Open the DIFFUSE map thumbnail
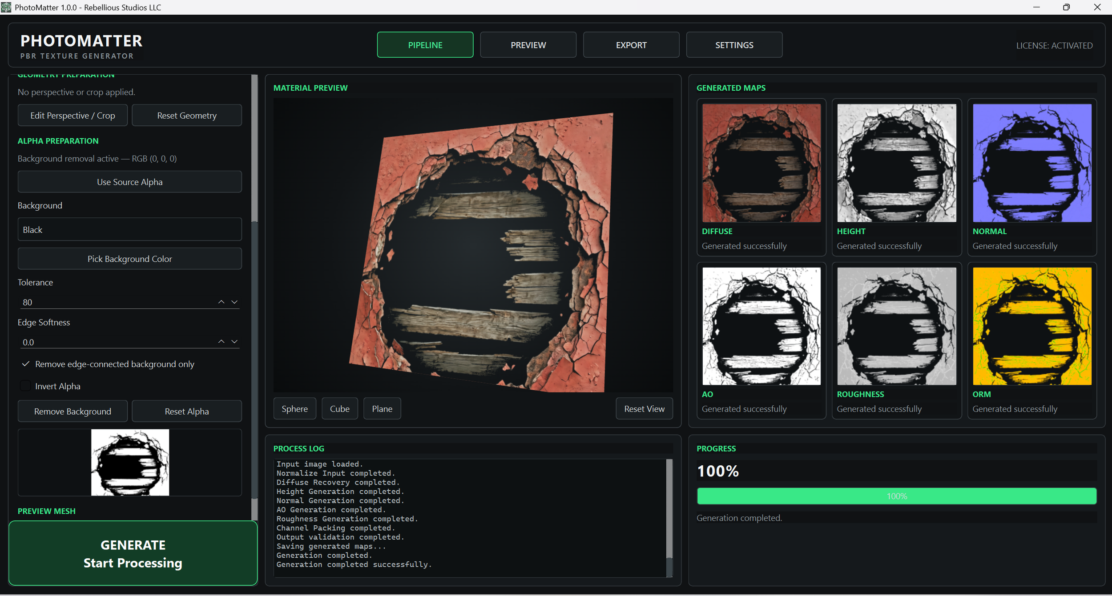 [761, 163]
